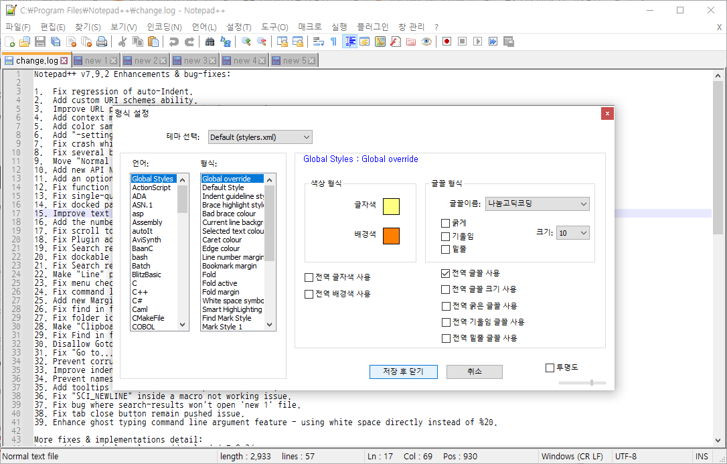Click the Close All toolbar icon
Screen dimensions: 727x464
click(87, 42)
